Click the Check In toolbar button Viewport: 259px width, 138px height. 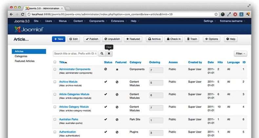(174, 39)
